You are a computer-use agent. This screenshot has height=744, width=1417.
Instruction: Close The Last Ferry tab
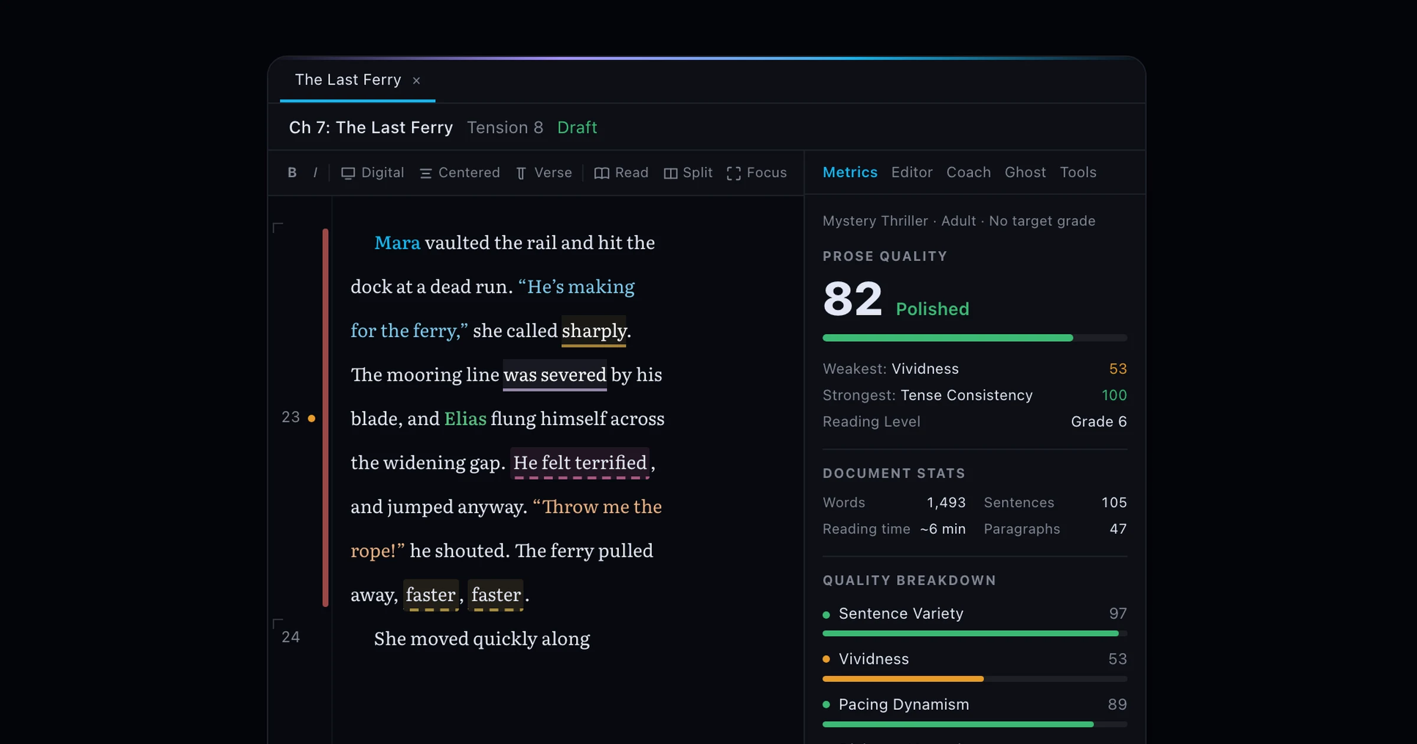point(416,80)
